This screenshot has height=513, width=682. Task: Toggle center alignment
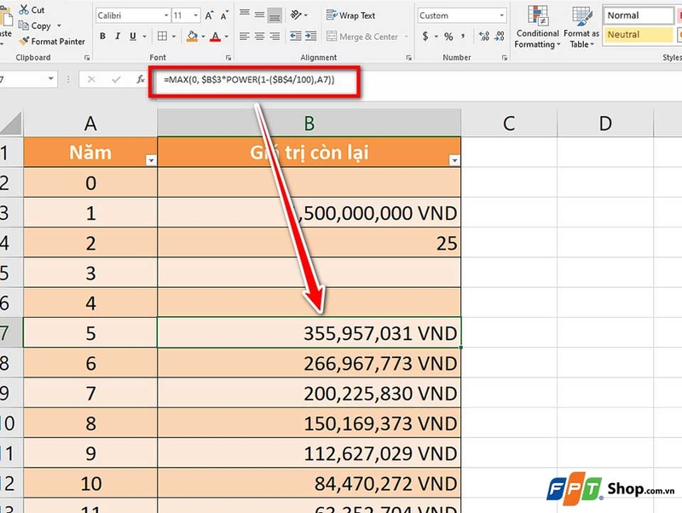[259, 35]
